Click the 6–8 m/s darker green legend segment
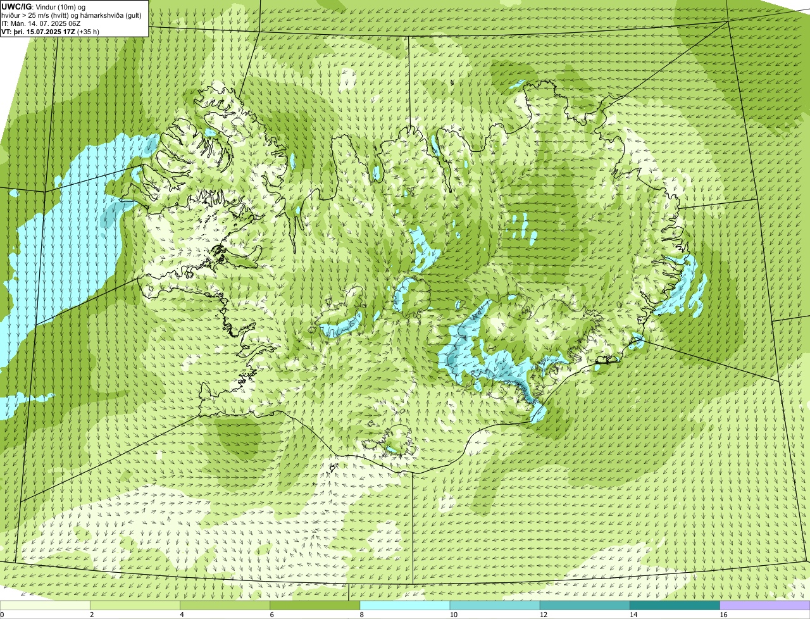Image resolution: width=810 pixels, height=619 pixels. [x=316, y=605]
